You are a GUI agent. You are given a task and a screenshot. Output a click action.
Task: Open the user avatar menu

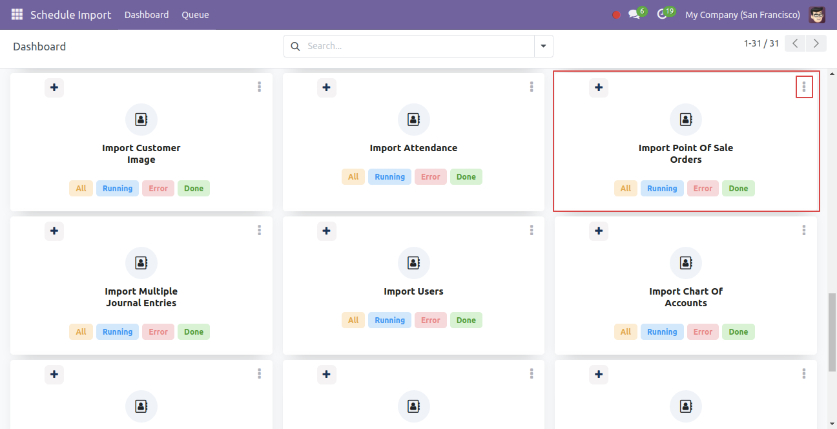point(817,14)
